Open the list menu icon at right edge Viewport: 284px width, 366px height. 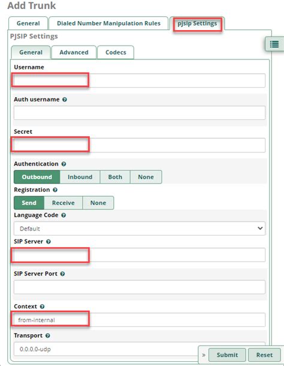(x=274, y=44)
